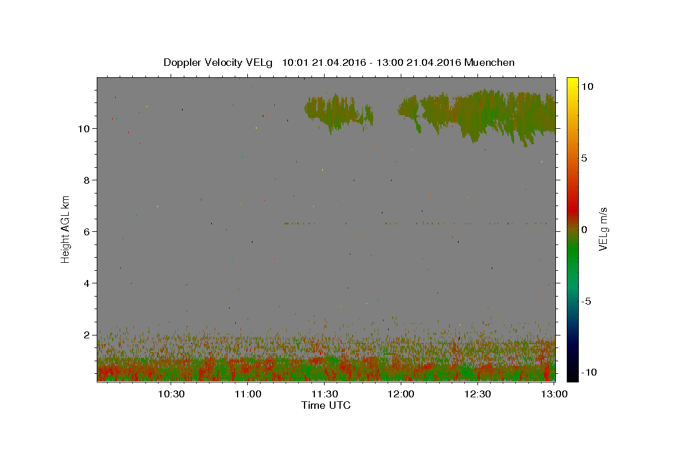Click the height tick label 2
This screenshot has width=687, height=458.
coord(88,335)
